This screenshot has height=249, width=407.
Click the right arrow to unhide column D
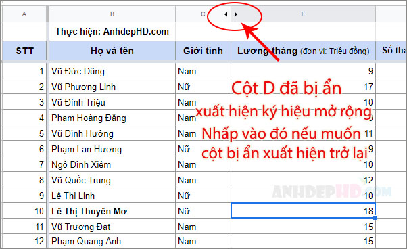point(236,14)
